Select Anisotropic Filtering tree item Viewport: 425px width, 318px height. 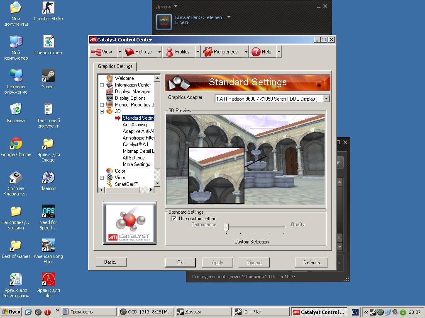138,138
